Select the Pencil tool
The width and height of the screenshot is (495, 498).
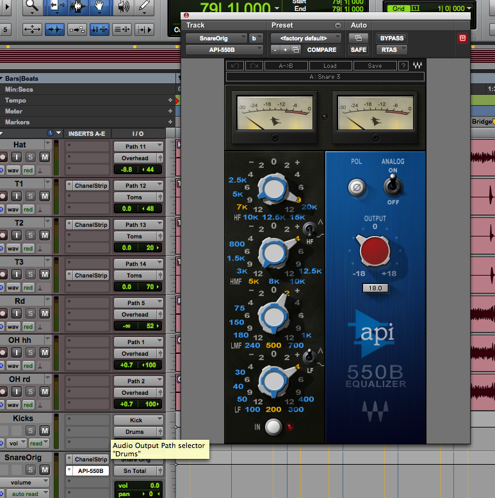(x=144, y=7)
